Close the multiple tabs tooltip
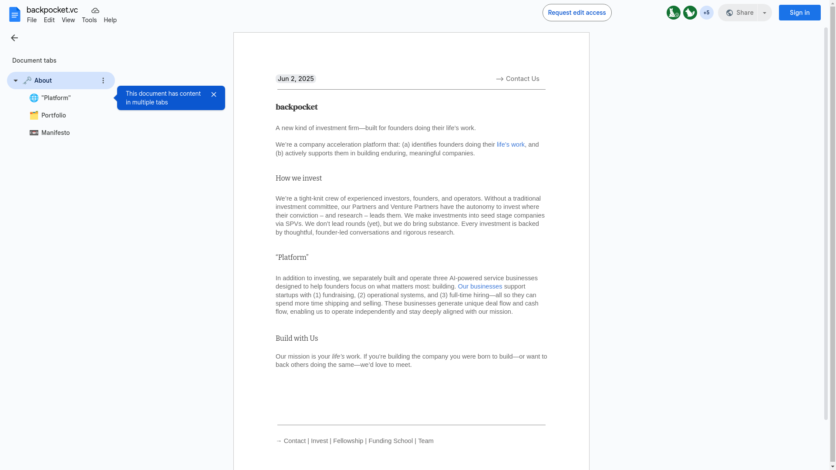The width and height of the screenshot is (836, 470). point(214,94)
